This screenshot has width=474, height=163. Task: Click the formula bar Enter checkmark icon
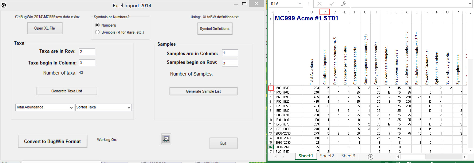pyautogui.click(x=332, y=4)
